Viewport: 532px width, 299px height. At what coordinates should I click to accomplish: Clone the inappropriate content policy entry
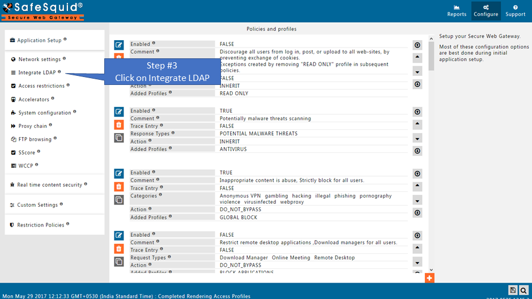pos(119,199)
